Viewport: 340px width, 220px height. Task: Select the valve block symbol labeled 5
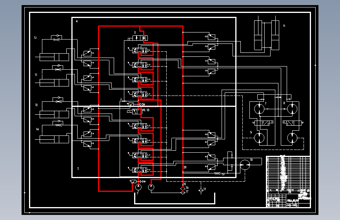tap(138, 38)
